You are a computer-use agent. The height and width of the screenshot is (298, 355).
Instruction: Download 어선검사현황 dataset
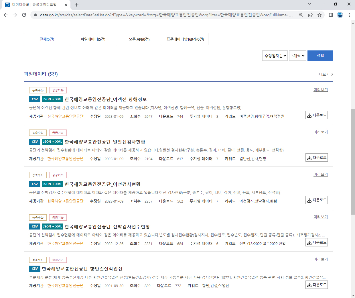coord(317,200)
